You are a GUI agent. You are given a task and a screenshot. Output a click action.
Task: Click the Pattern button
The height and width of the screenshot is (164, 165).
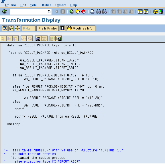tap(28, 28)
